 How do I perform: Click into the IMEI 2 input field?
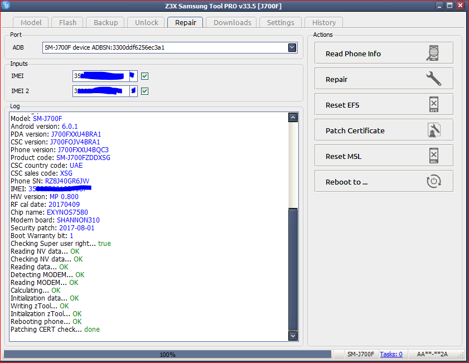click(x=101, y=91)
